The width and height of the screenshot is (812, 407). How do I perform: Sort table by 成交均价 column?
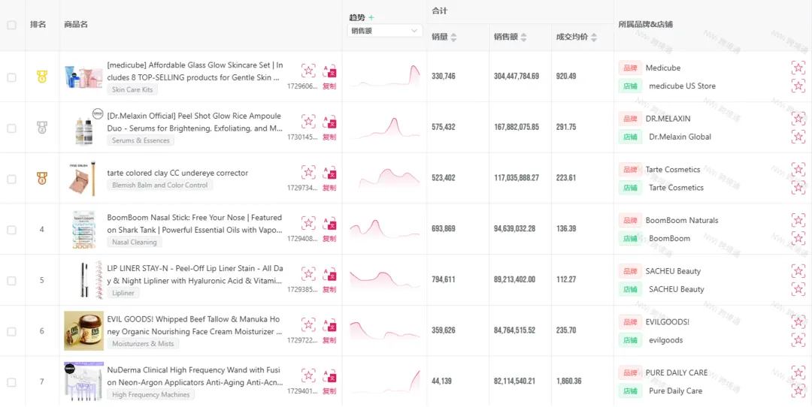576,37
